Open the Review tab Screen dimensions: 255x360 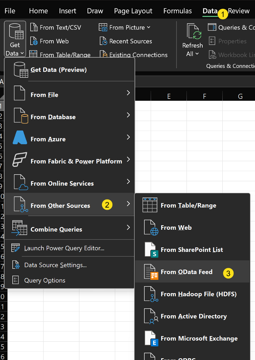pyautogui.click(x=238, y=11)
